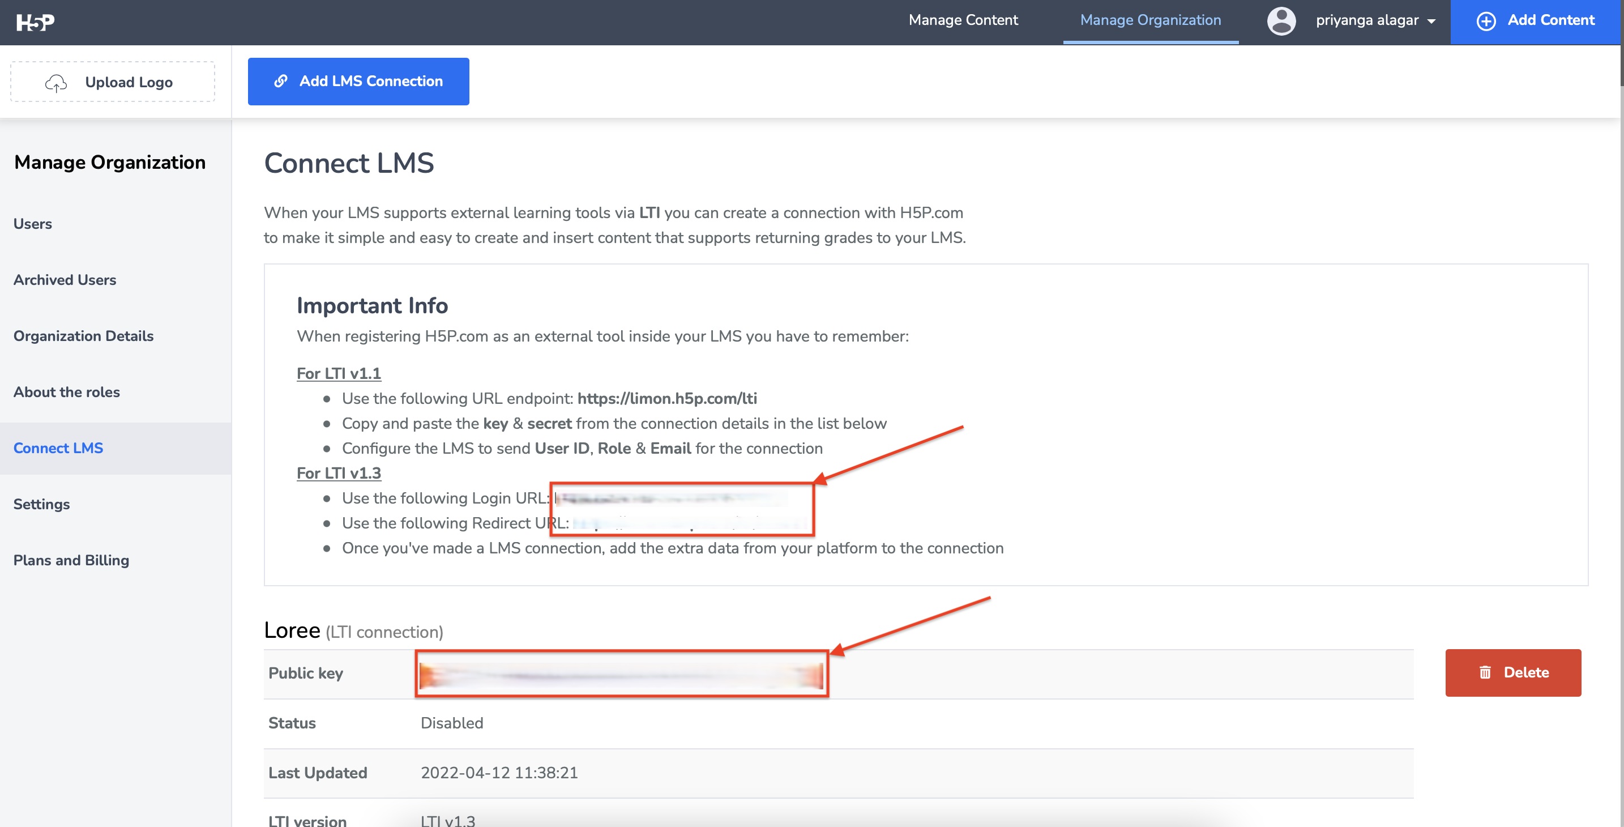
Task: Navigate to Plans and Billing
Action: (71, 561)
